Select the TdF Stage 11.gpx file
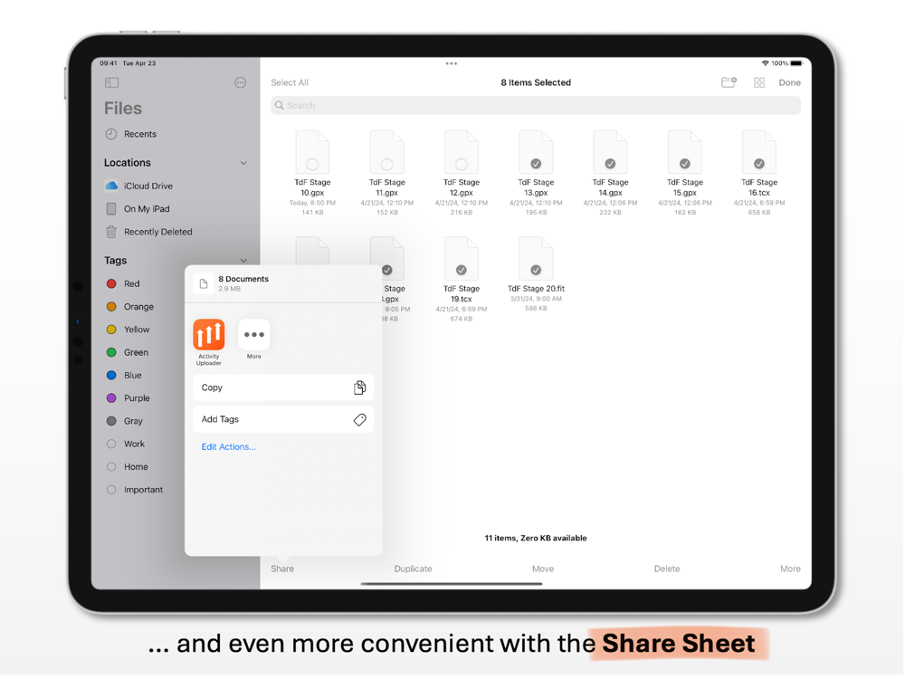 tap(386, 173)
